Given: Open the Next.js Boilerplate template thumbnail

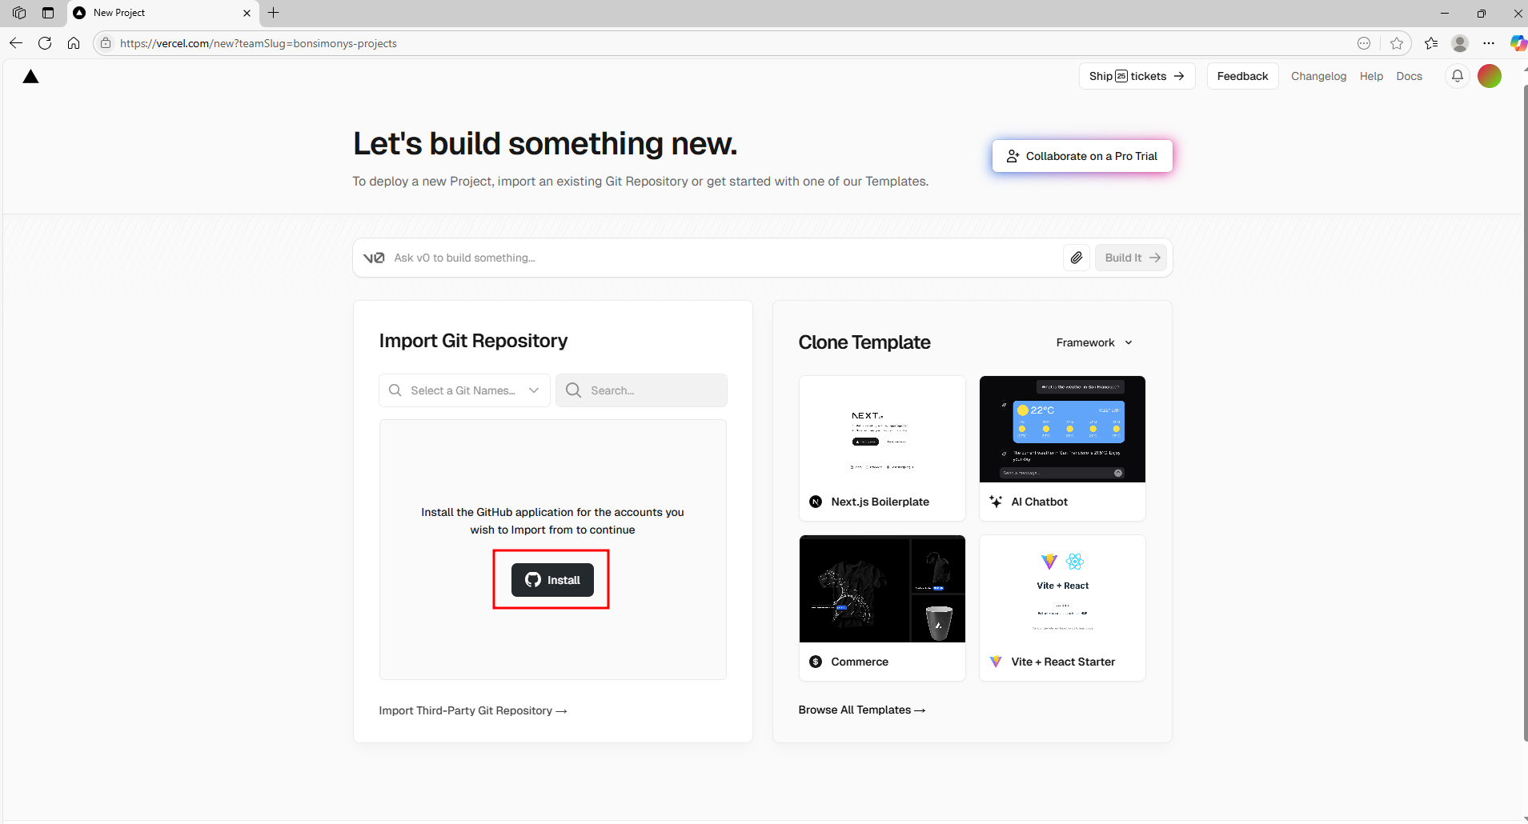Looking at the screenshot, I should (x=882, y=429).
